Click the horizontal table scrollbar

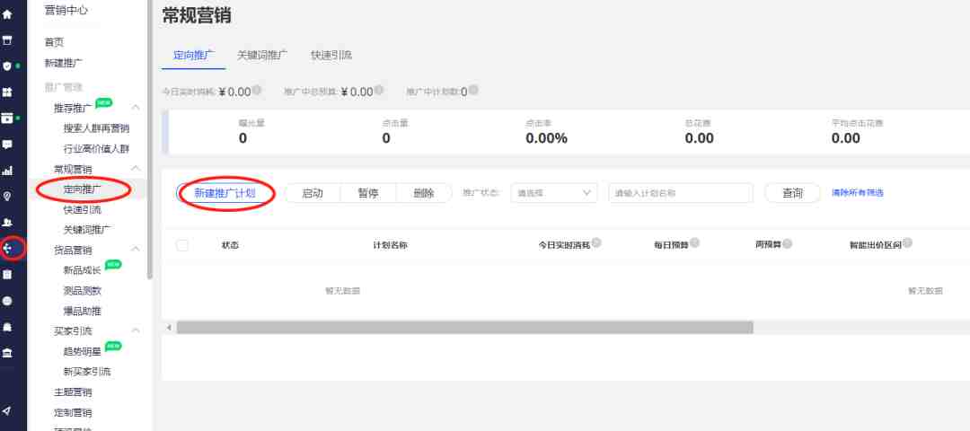[x=464, y=328]
